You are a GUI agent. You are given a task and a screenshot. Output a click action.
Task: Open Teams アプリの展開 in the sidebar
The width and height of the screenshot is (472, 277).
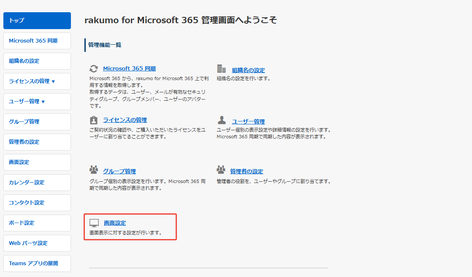(x=37, y=264)
